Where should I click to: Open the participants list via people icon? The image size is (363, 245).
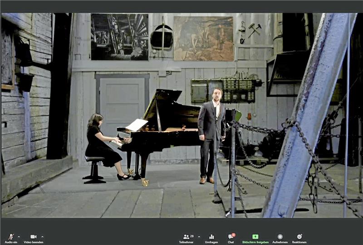click(x=186, y=236)
